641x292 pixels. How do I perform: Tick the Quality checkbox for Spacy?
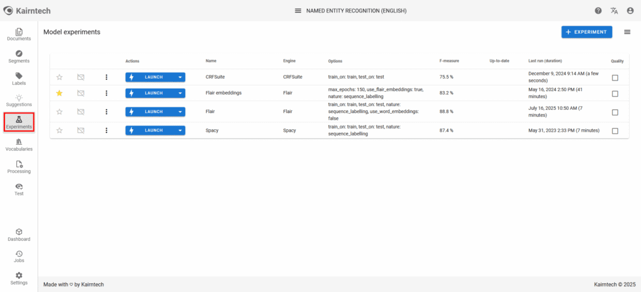615,130
